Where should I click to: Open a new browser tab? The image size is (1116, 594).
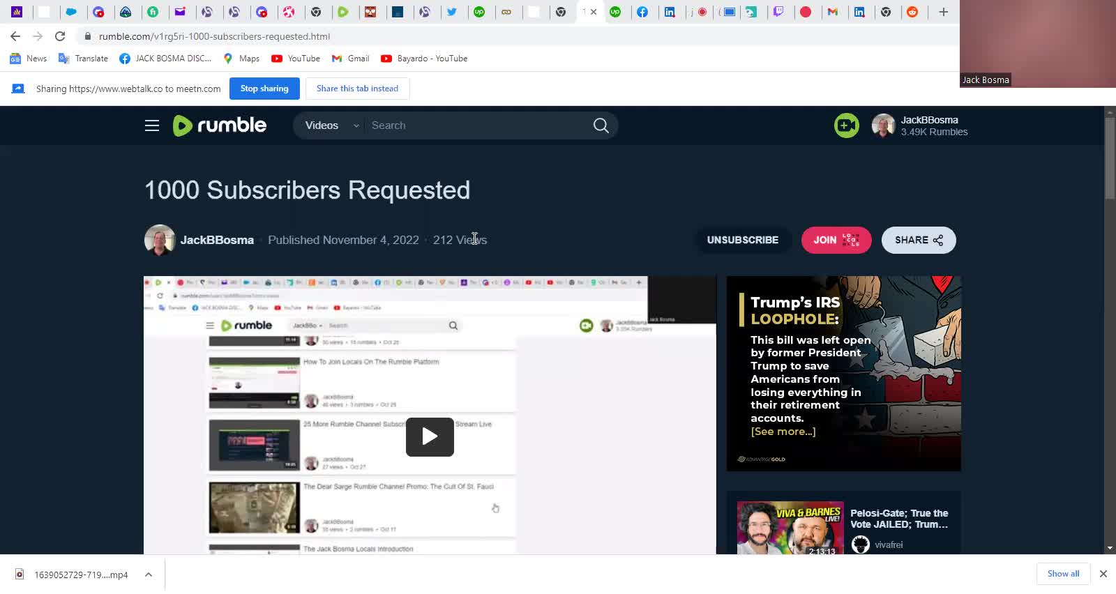point(943,12)
